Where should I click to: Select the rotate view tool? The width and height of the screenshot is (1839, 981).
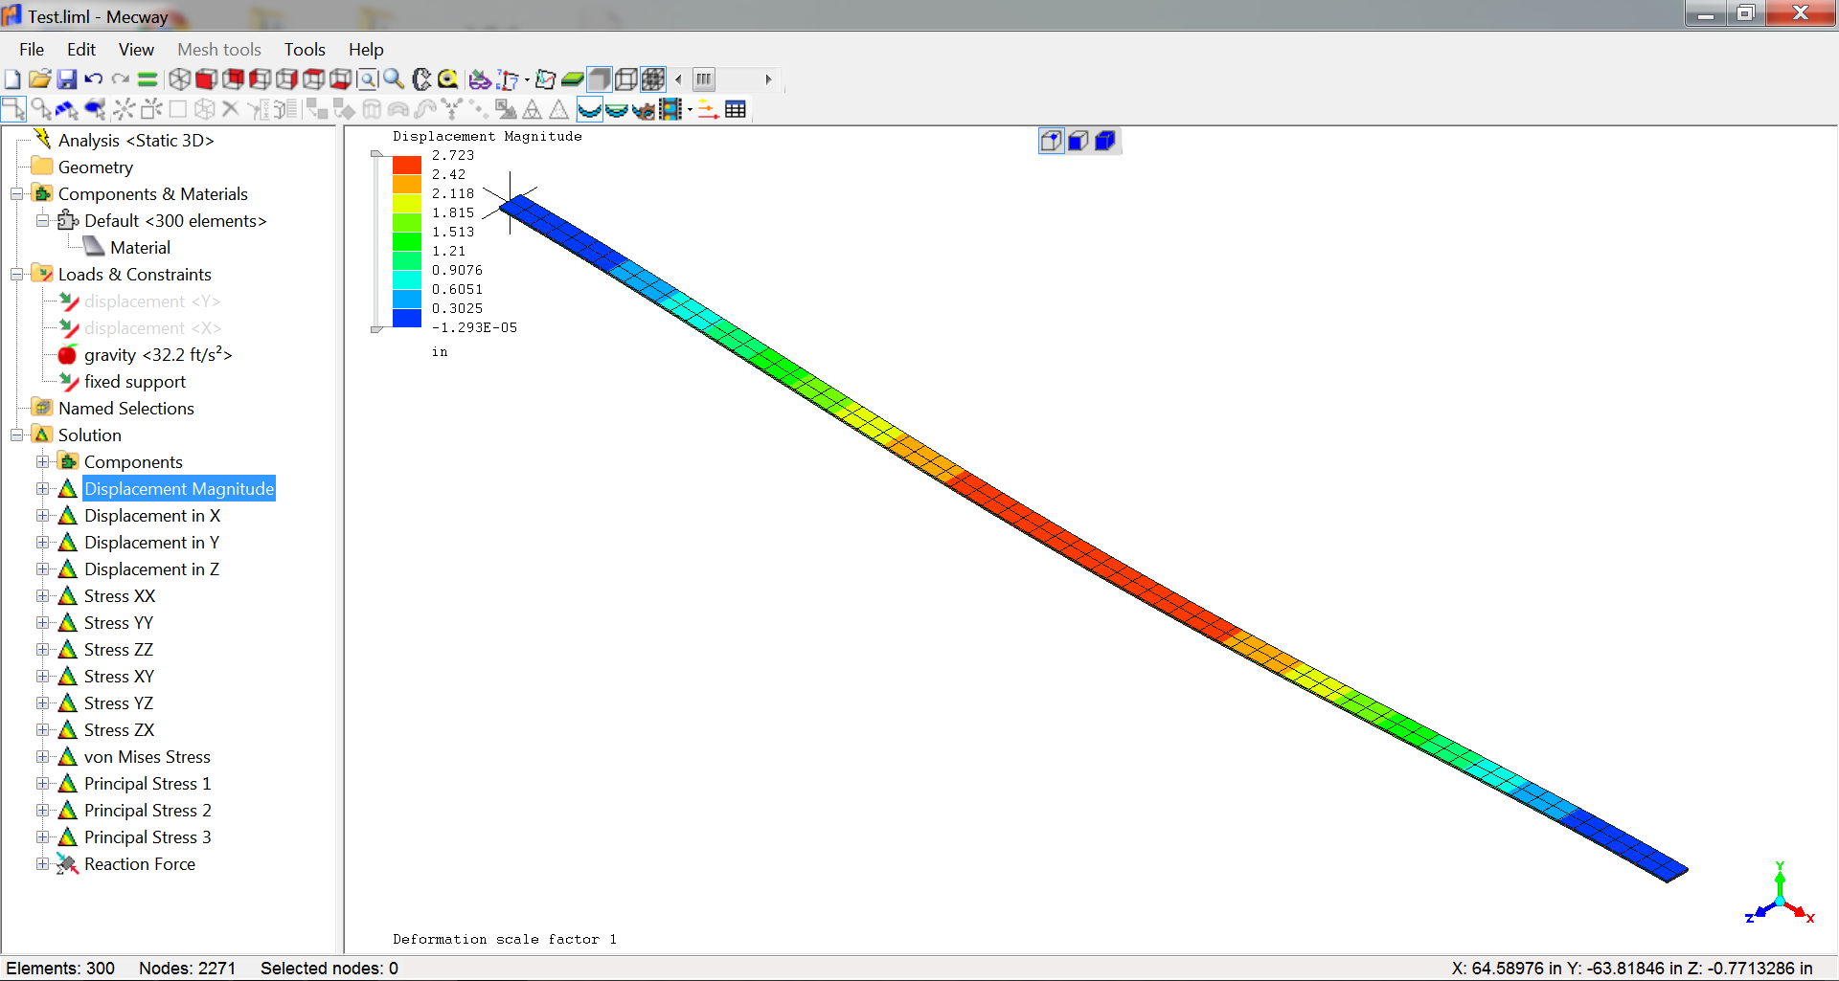pyautogui.click(x=421, y=79)
